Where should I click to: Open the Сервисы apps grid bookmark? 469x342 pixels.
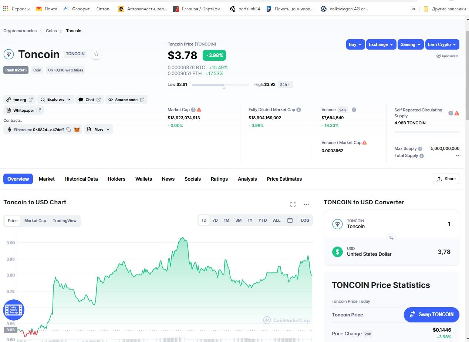pyautogui.click(x=17, y=9)
